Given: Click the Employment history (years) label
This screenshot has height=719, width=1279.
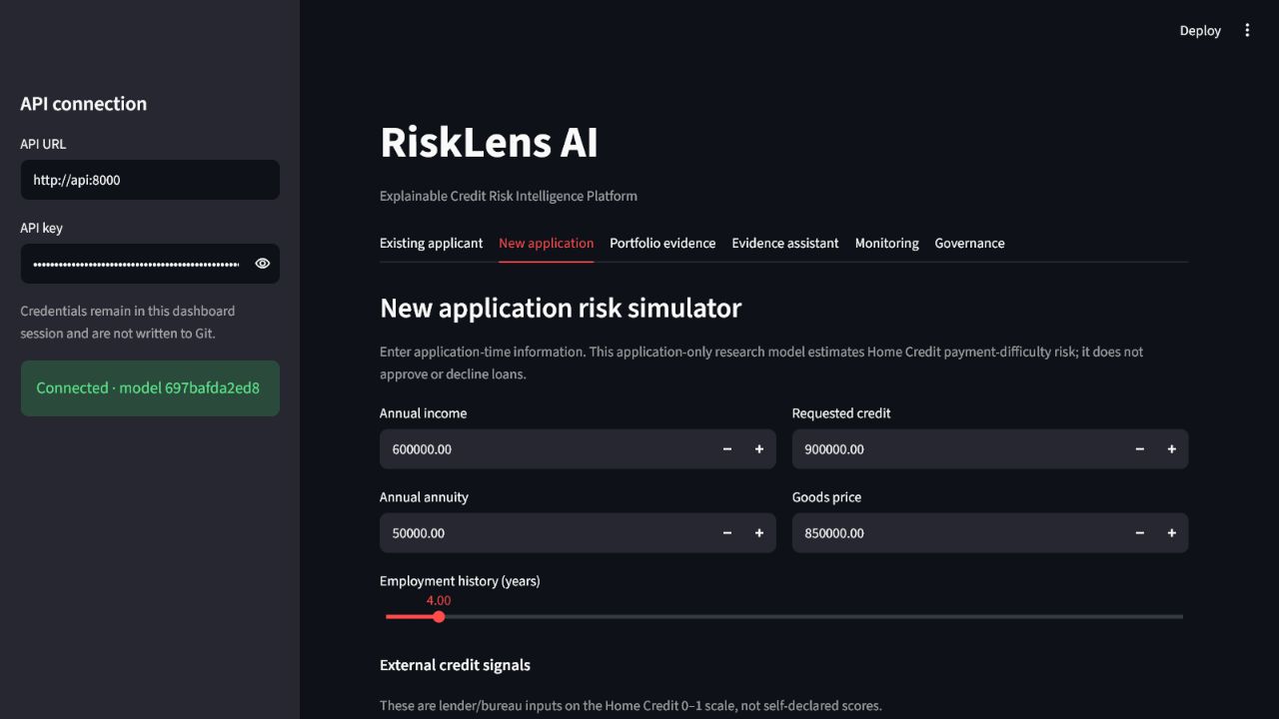Looking at the screenshot, I should click(x=460, y=581).
